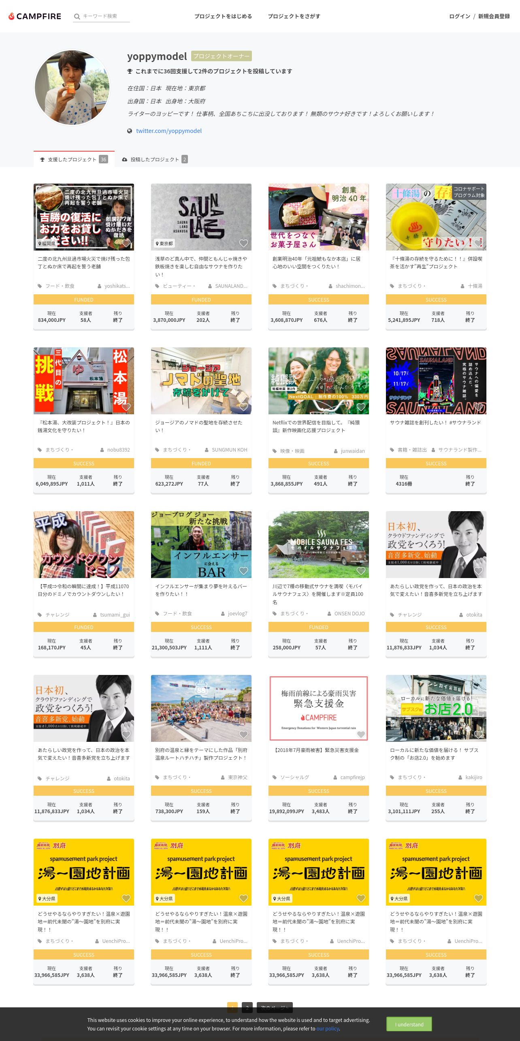Click the tag icon beside 映像・映画
Image resolution: width=520 pixels, height=1041 pixels.
[x=275, y=451]
